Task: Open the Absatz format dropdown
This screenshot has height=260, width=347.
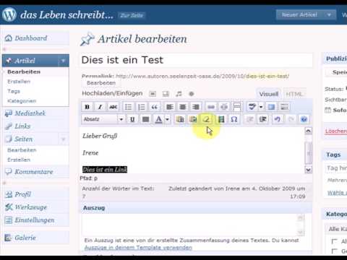Action: (x=103, y=119)
